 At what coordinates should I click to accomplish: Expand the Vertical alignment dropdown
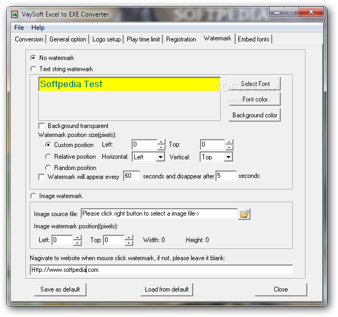229,157
